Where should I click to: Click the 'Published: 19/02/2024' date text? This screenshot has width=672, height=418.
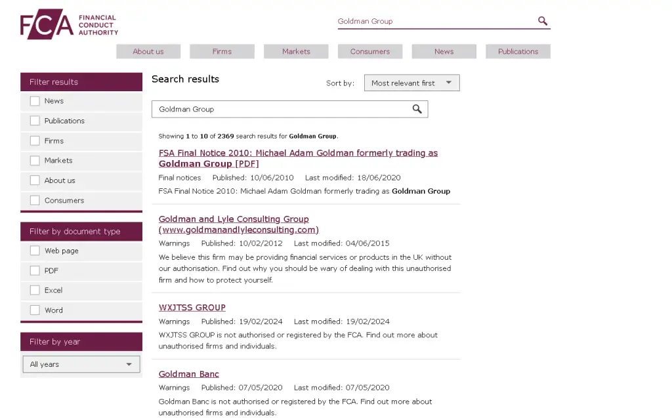(x=241, y=322)
